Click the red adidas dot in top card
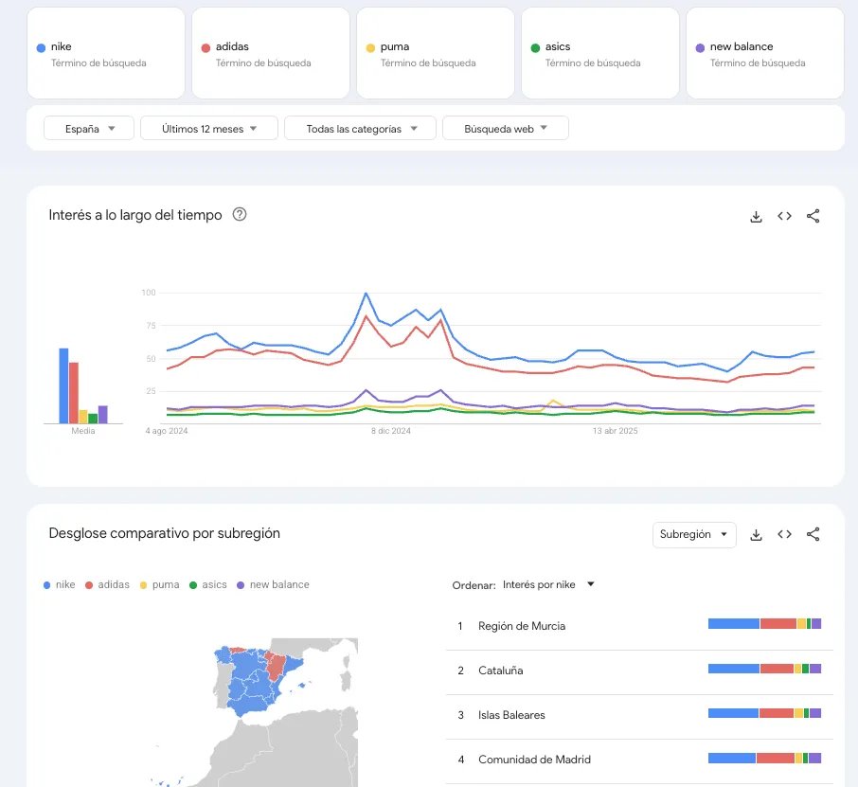This screenshot has height=787, width=858. [x=206, y=47]
